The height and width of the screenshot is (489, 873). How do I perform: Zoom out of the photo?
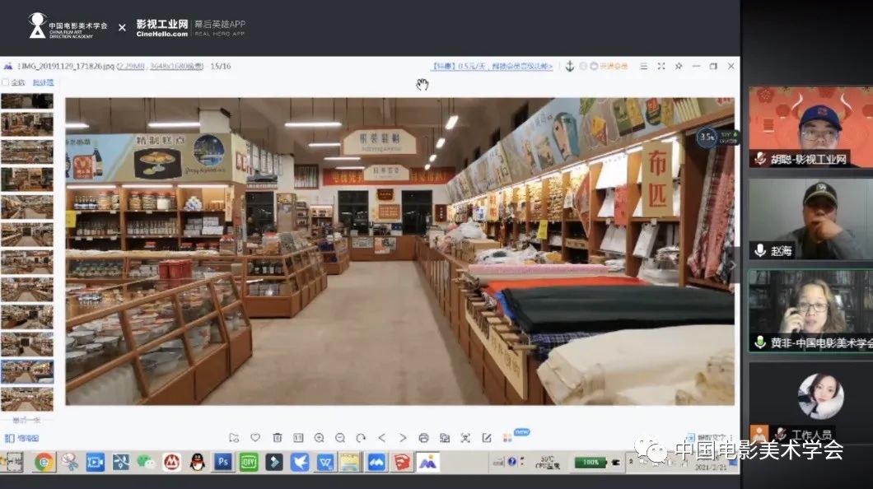pos(339,438)
